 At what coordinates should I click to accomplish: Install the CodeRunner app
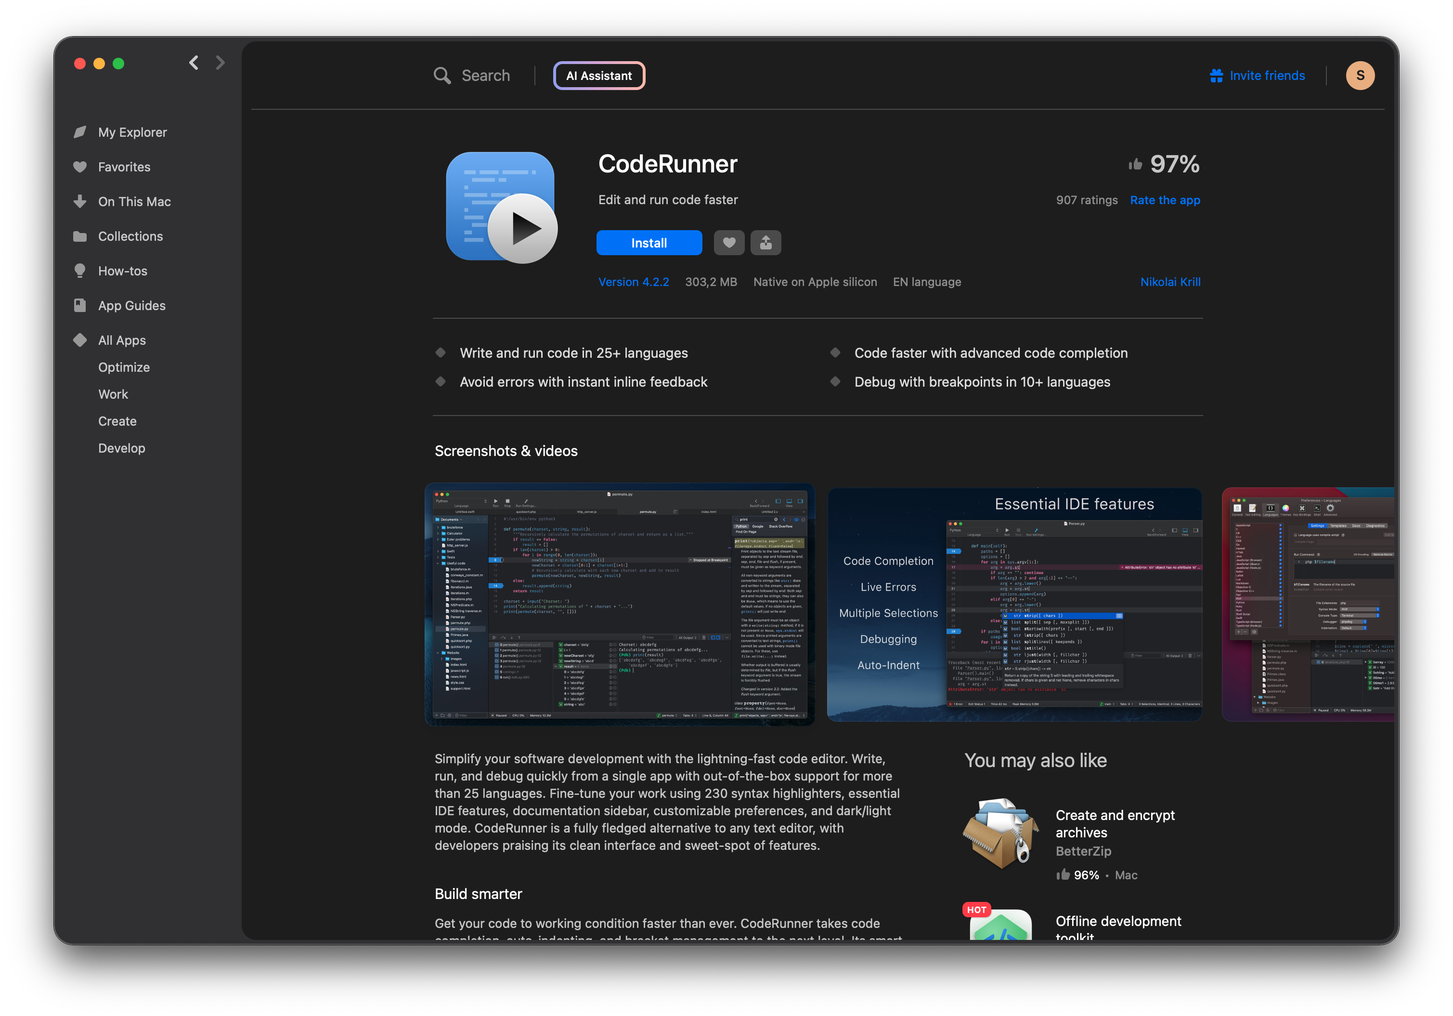(649, 243)
